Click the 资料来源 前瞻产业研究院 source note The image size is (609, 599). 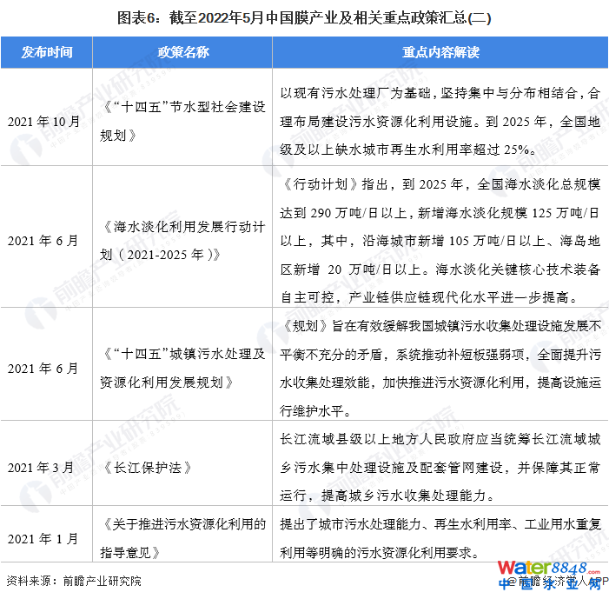(74, 580)
